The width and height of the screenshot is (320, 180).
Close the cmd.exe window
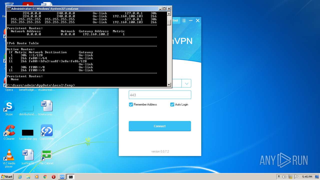pos(169,8)
